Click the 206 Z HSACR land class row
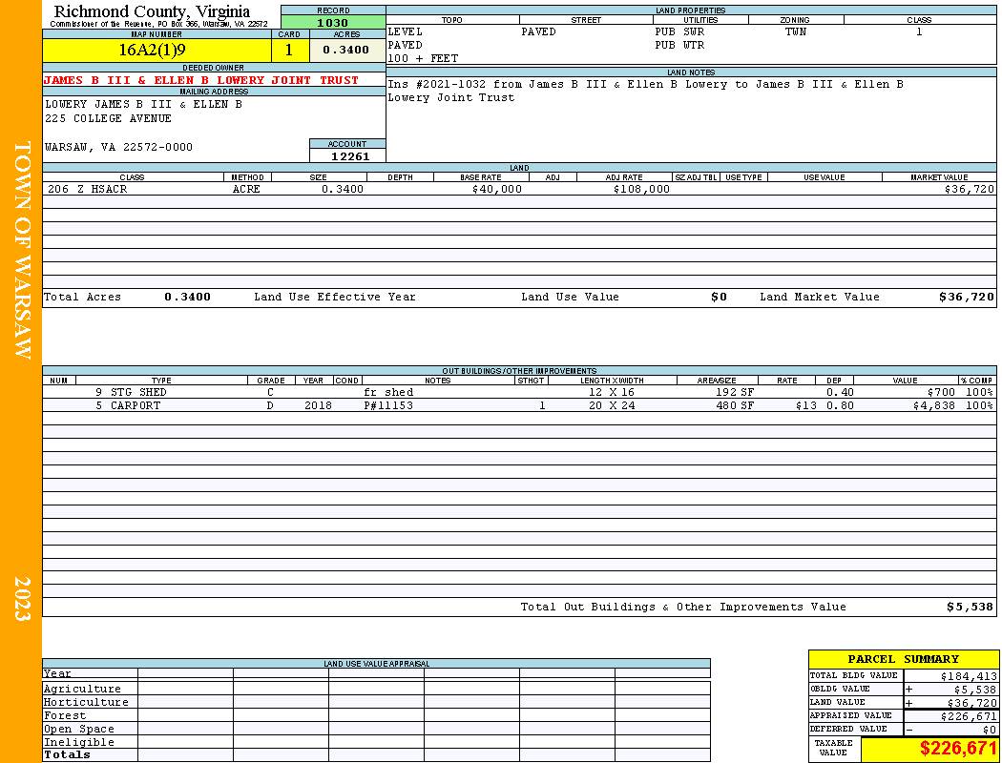Viewport: 1002px width, 763px height. click(x=519, y=189)
